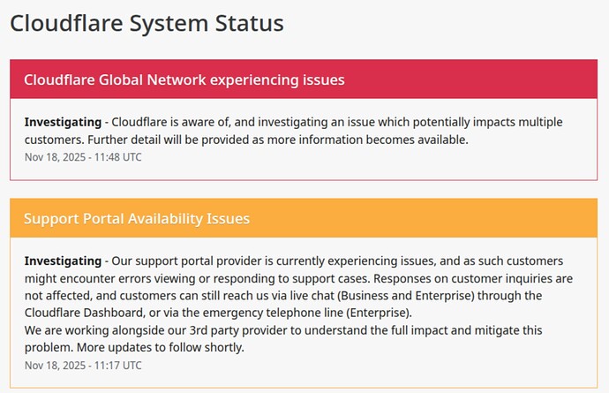Click the Investigating label in the Support Portal incident
This screenshot has height=393, width=609.
[63, 261]
